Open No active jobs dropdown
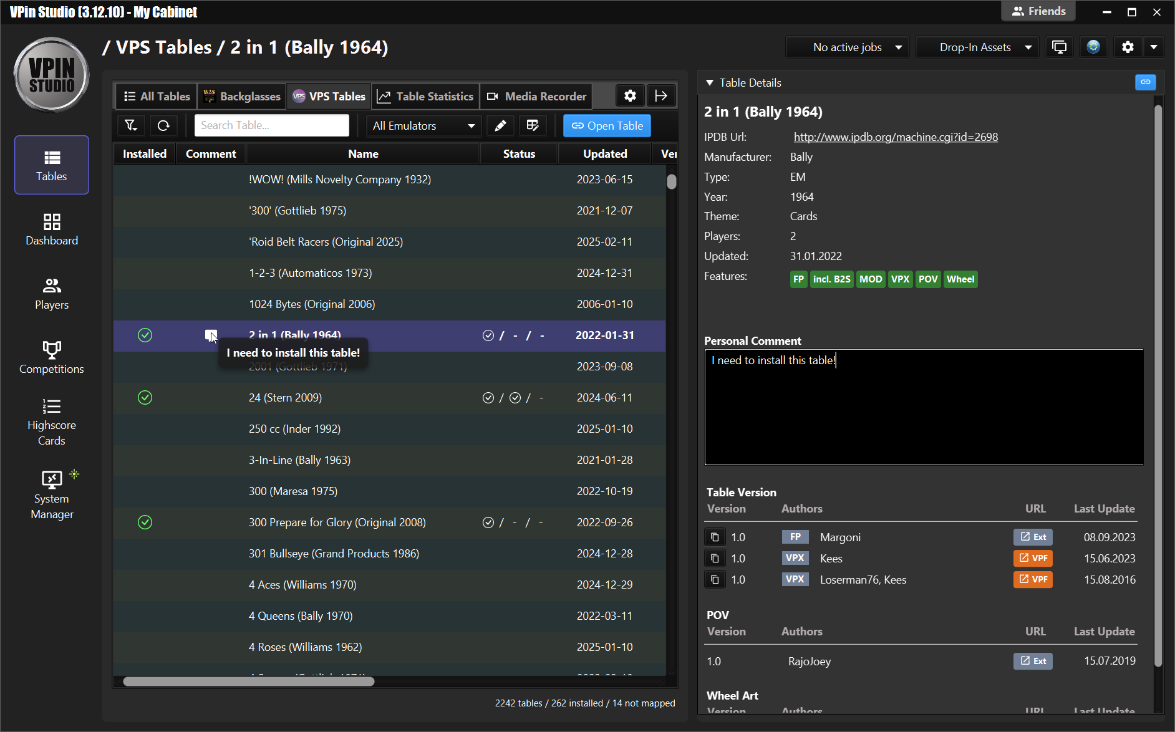1175x732 pixels. click(848, 47)
